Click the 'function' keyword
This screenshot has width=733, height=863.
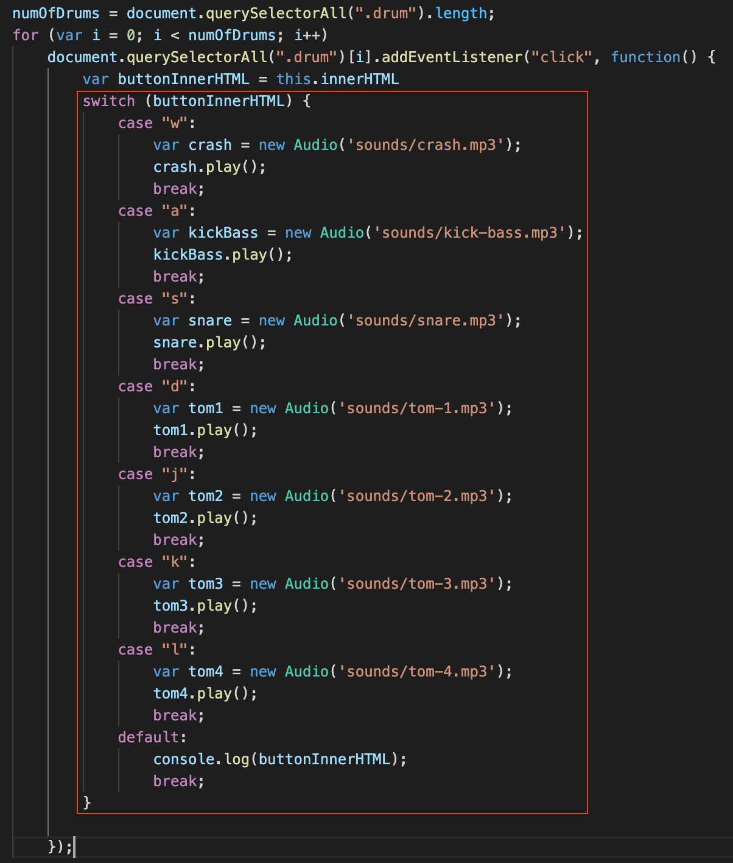tap(646, 57)
